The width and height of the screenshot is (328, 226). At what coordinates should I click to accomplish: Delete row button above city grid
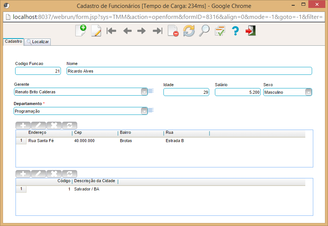54,174
